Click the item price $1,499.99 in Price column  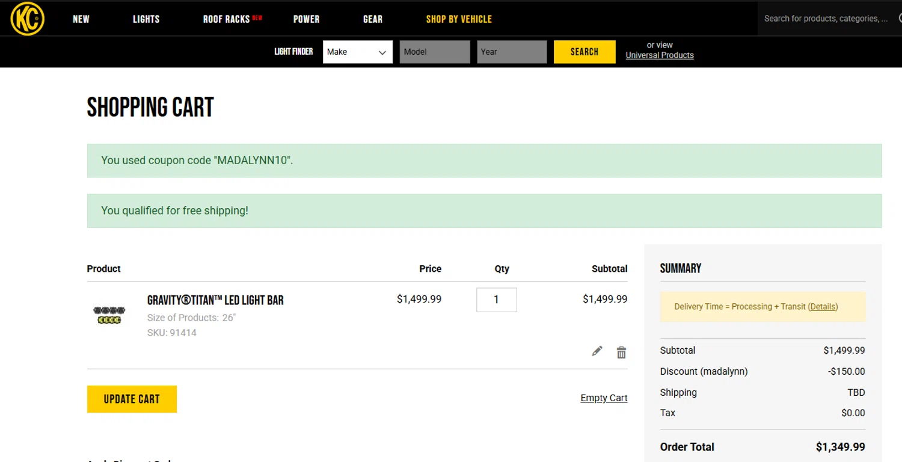(419, 299)
